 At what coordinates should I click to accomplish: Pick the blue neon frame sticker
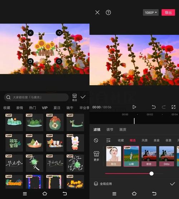click(x=34, y=182)
